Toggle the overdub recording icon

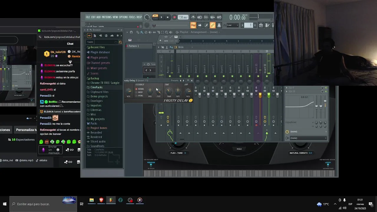213,17
